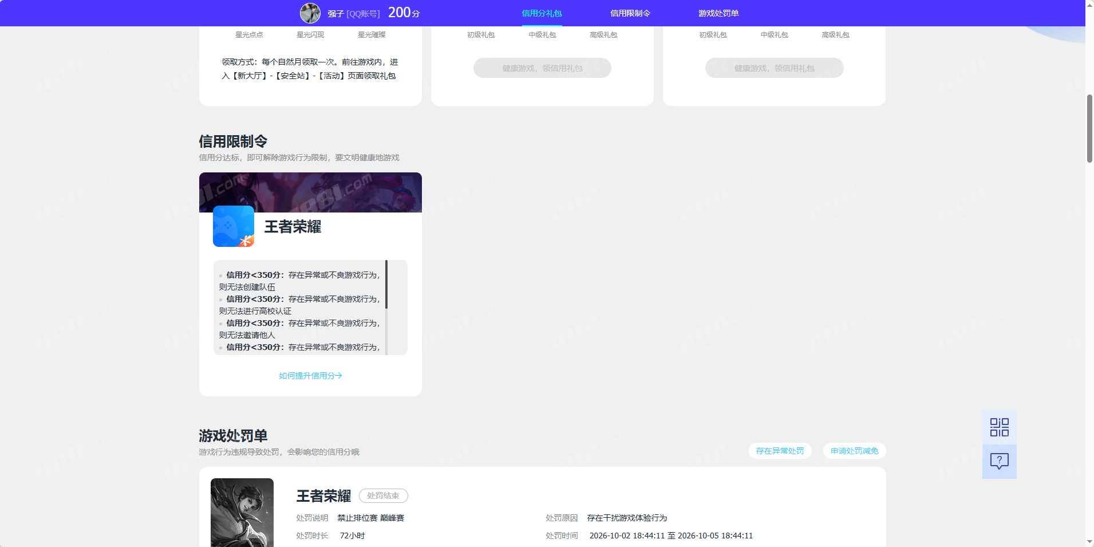This screenshot has height=547, width=1094.
Task: Click the 王者荣耀 hero portrait thumbnail
Action: [242, 513]
